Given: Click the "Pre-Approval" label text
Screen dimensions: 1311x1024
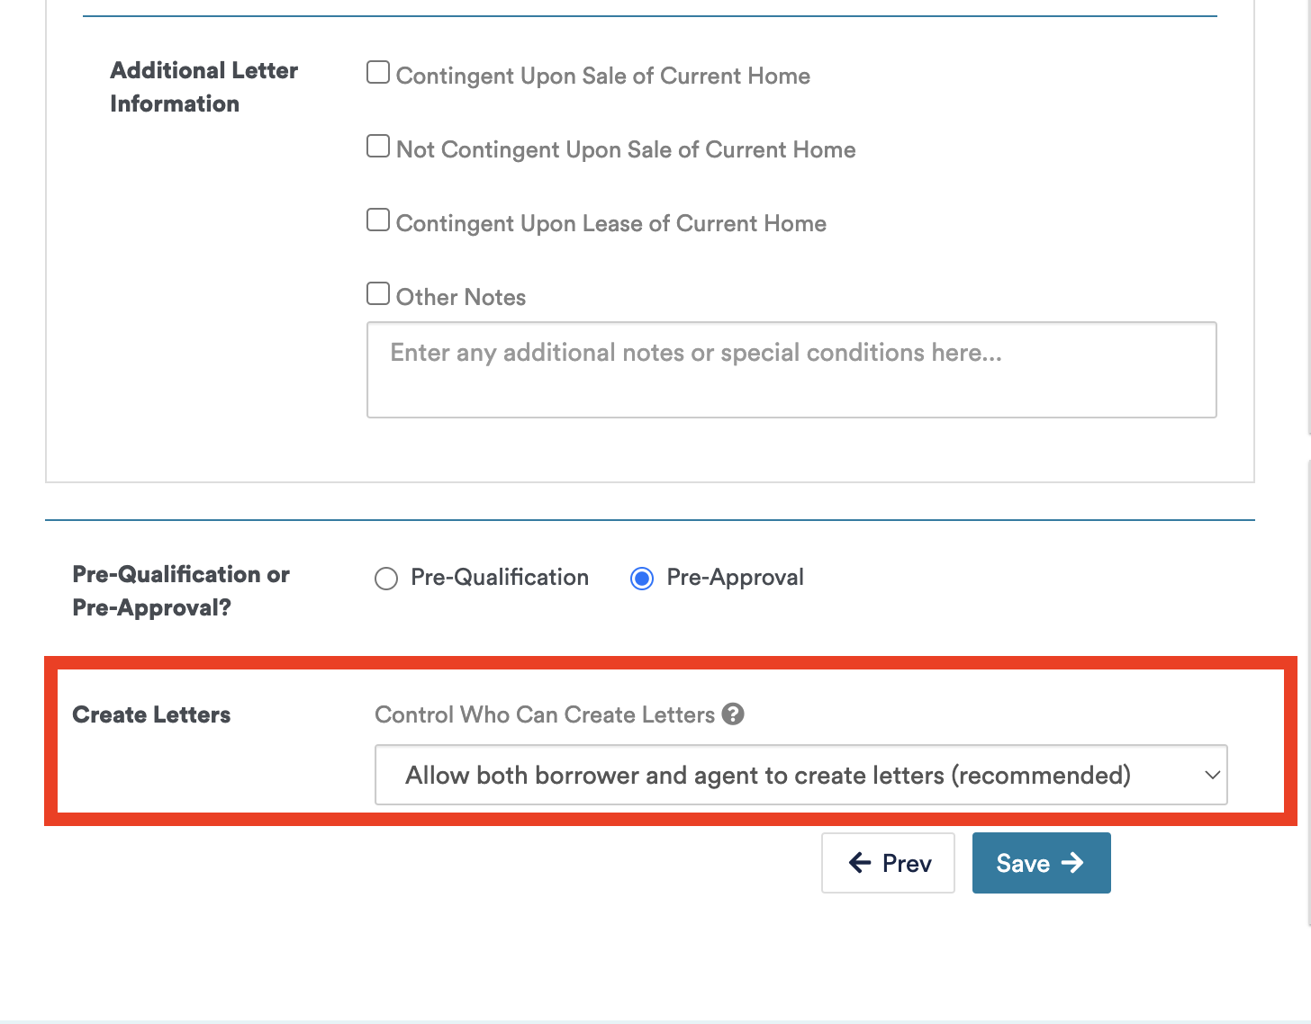Looking at the screenshot, I should coord(735,578).
